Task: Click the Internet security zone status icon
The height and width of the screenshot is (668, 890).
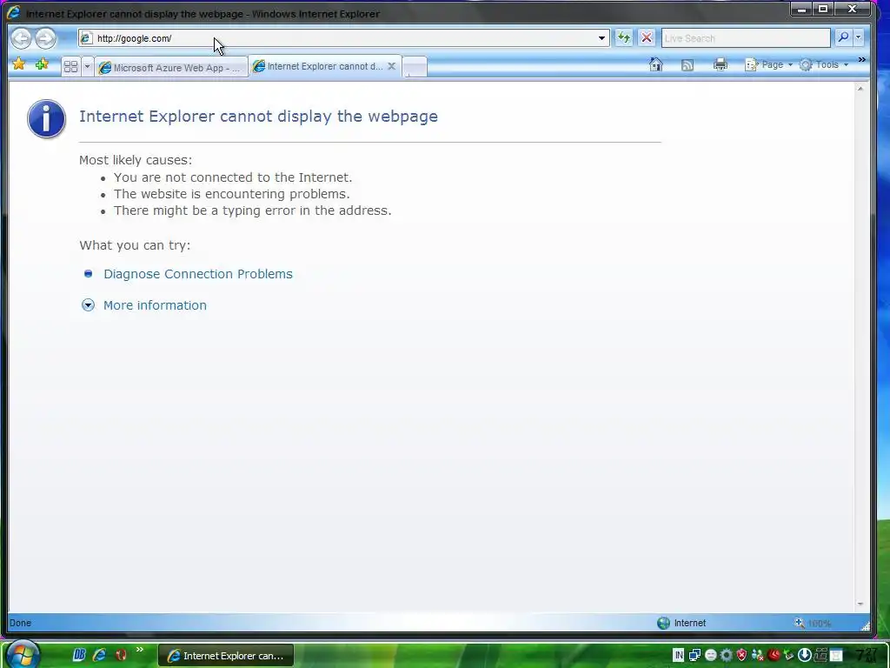Action: (x=682, y=623)
